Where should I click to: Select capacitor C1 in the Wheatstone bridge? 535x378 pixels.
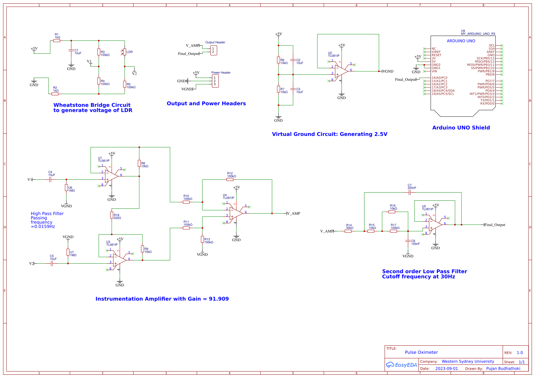pos(71,51)
